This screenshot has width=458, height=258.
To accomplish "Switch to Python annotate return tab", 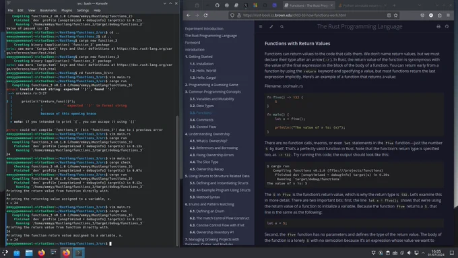I will coord(362,5).
